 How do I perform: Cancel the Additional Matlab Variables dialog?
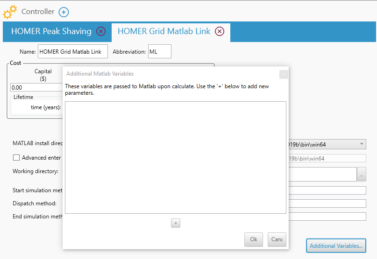point(277,239)
